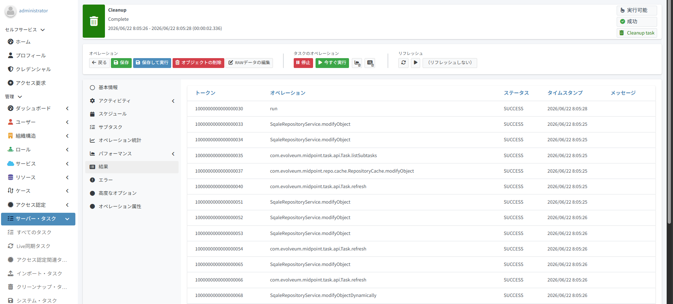Expand サービス menu chevron
This screenshot has height=304, width=673.
(x=67, y=163)
